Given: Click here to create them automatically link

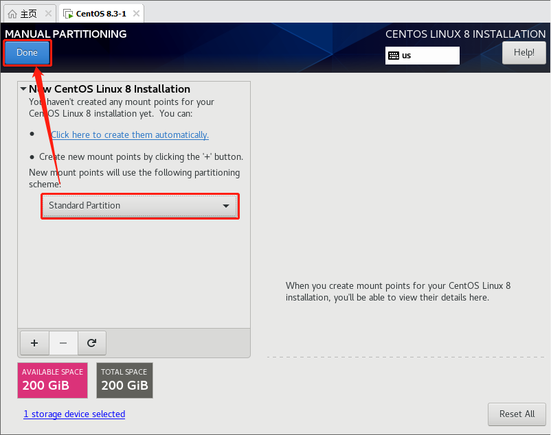Looking at the screenshot, I should click(x=130, y=134).
